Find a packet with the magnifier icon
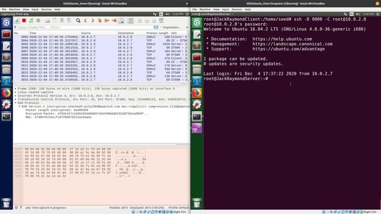 coord(78,21)
